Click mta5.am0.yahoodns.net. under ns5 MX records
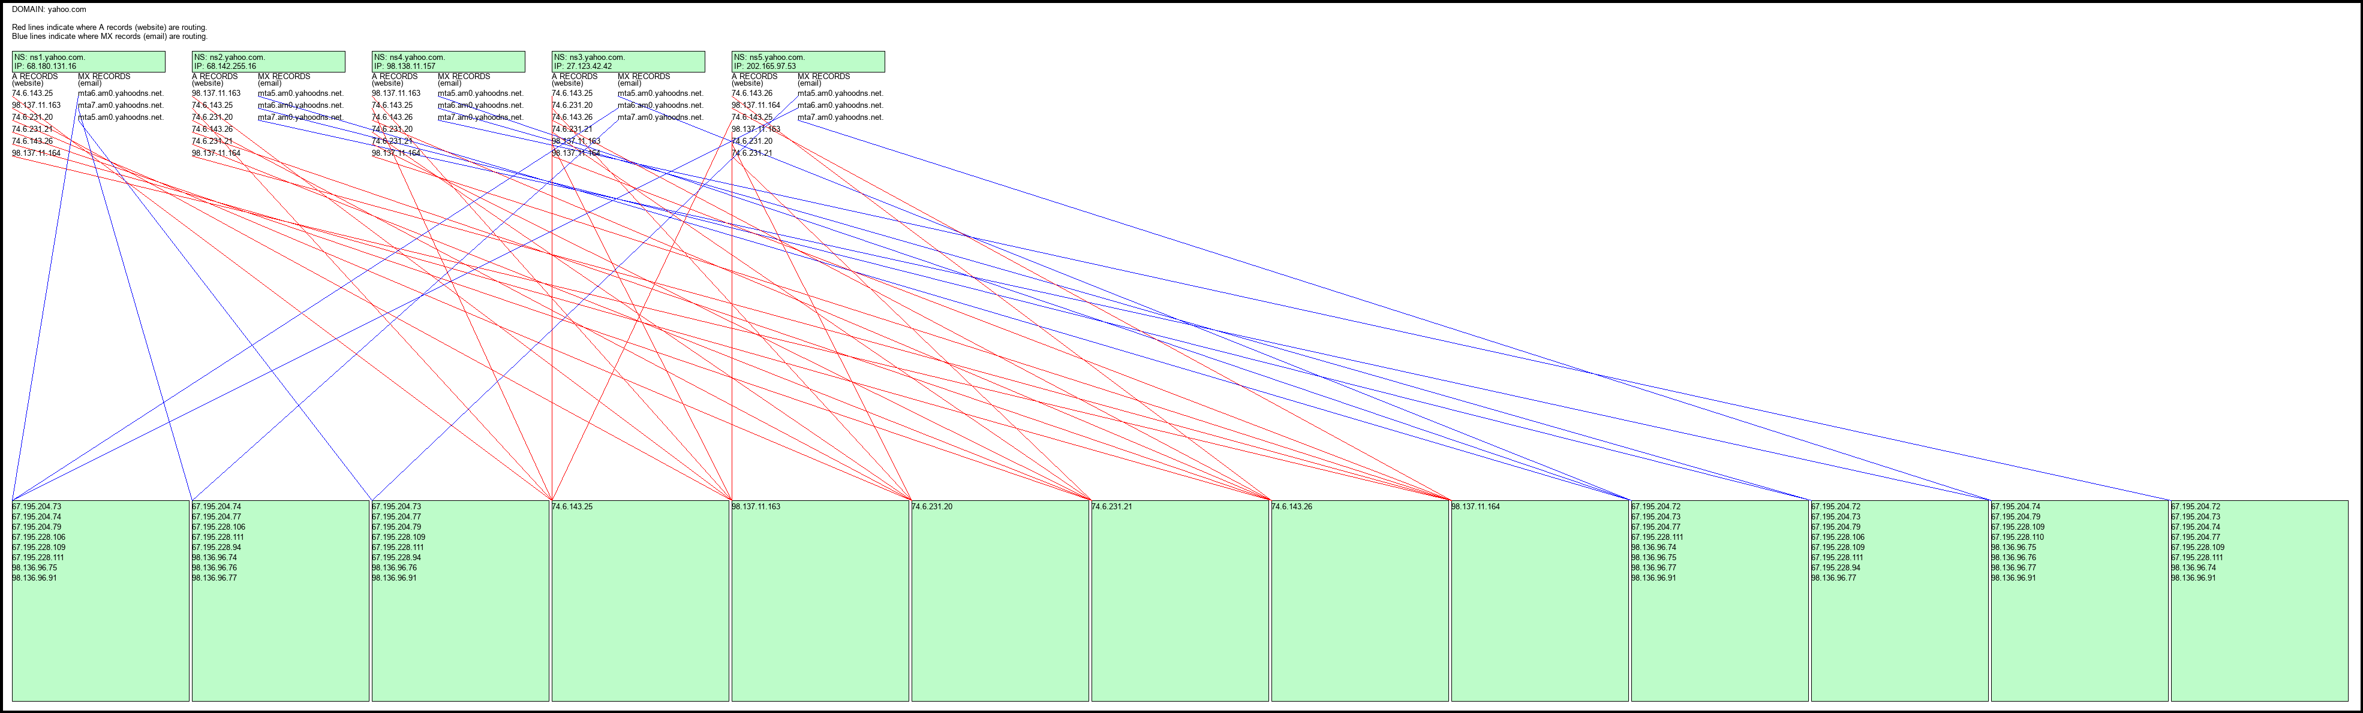 click(x=839, y=93)
